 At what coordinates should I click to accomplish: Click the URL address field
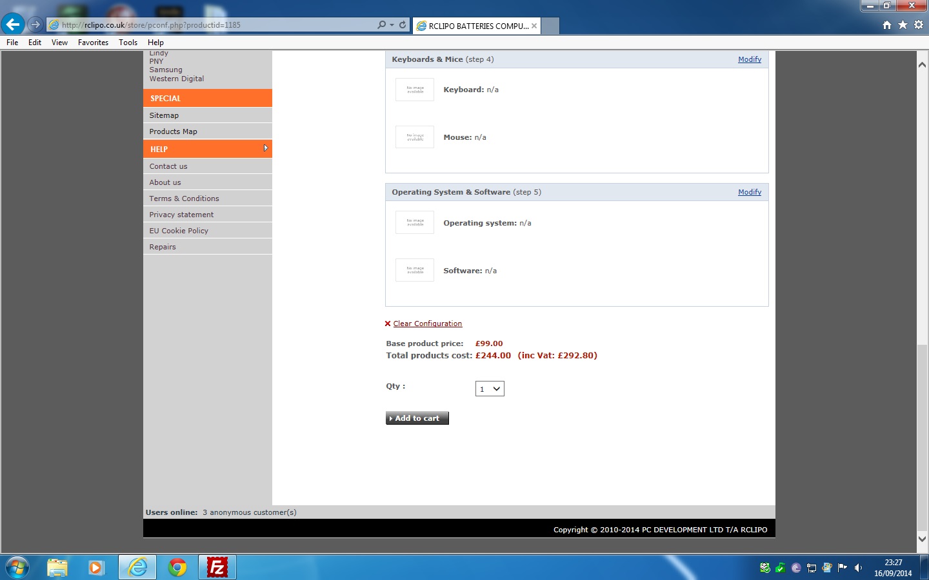click(x=213, y=25)
